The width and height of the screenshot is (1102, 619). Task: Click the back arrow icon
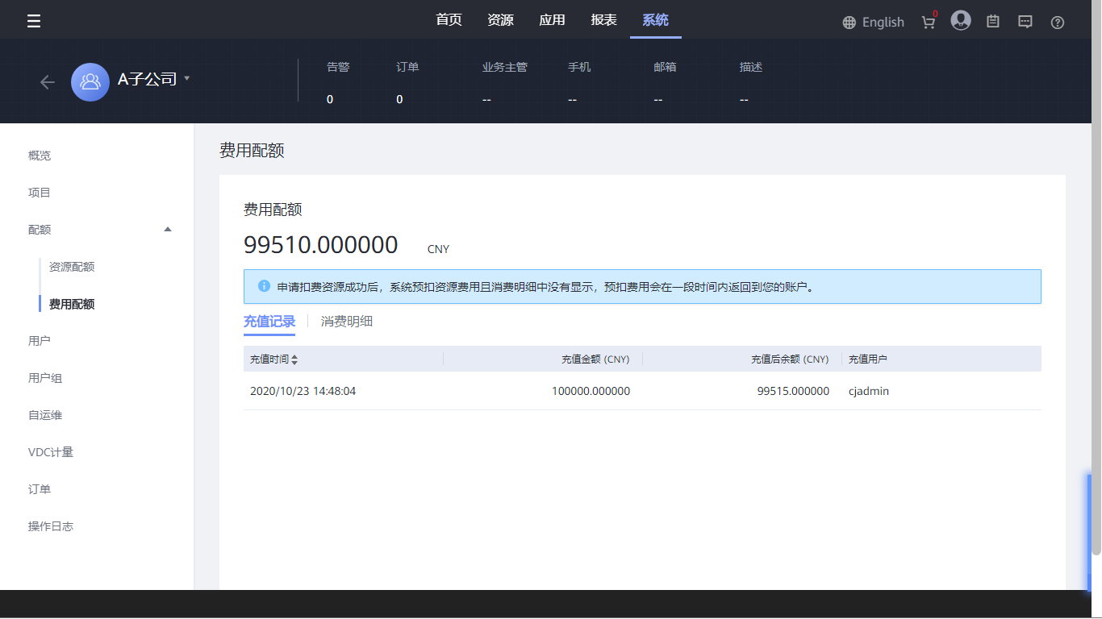click(48, 82)
